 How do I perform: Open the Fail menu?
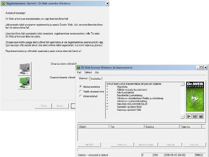tap(79, 72)
